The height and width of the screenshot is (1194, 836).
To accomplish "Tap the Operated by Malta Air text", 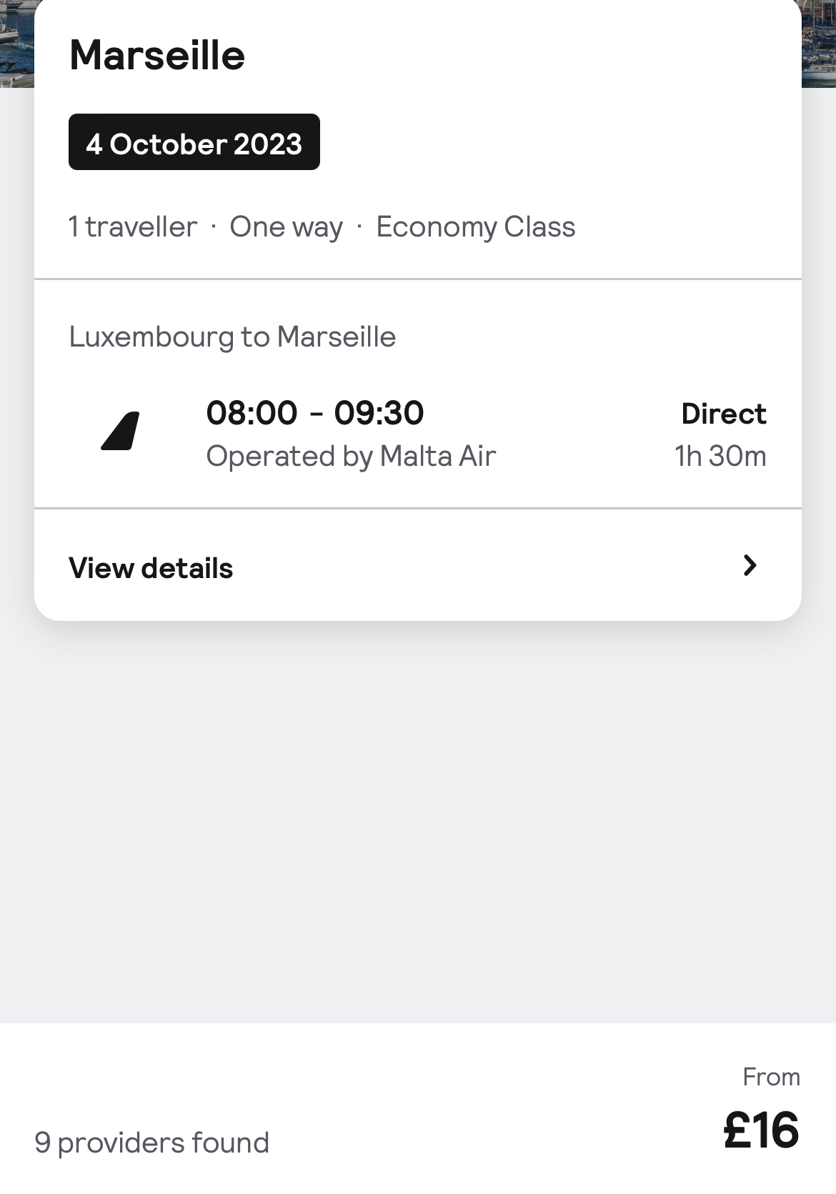I will point(351,456).
